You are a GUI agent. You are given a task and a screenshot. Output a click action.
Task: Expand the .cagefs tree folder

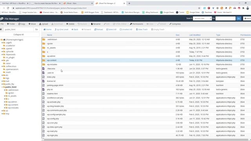[2, 43]
